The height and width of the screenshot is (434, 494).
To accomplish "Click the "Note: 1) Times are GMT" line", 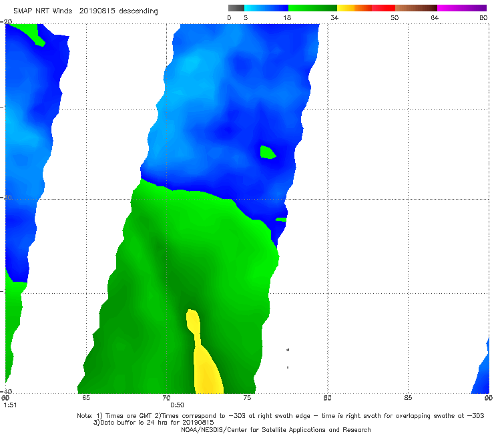I will coord(280,416).
